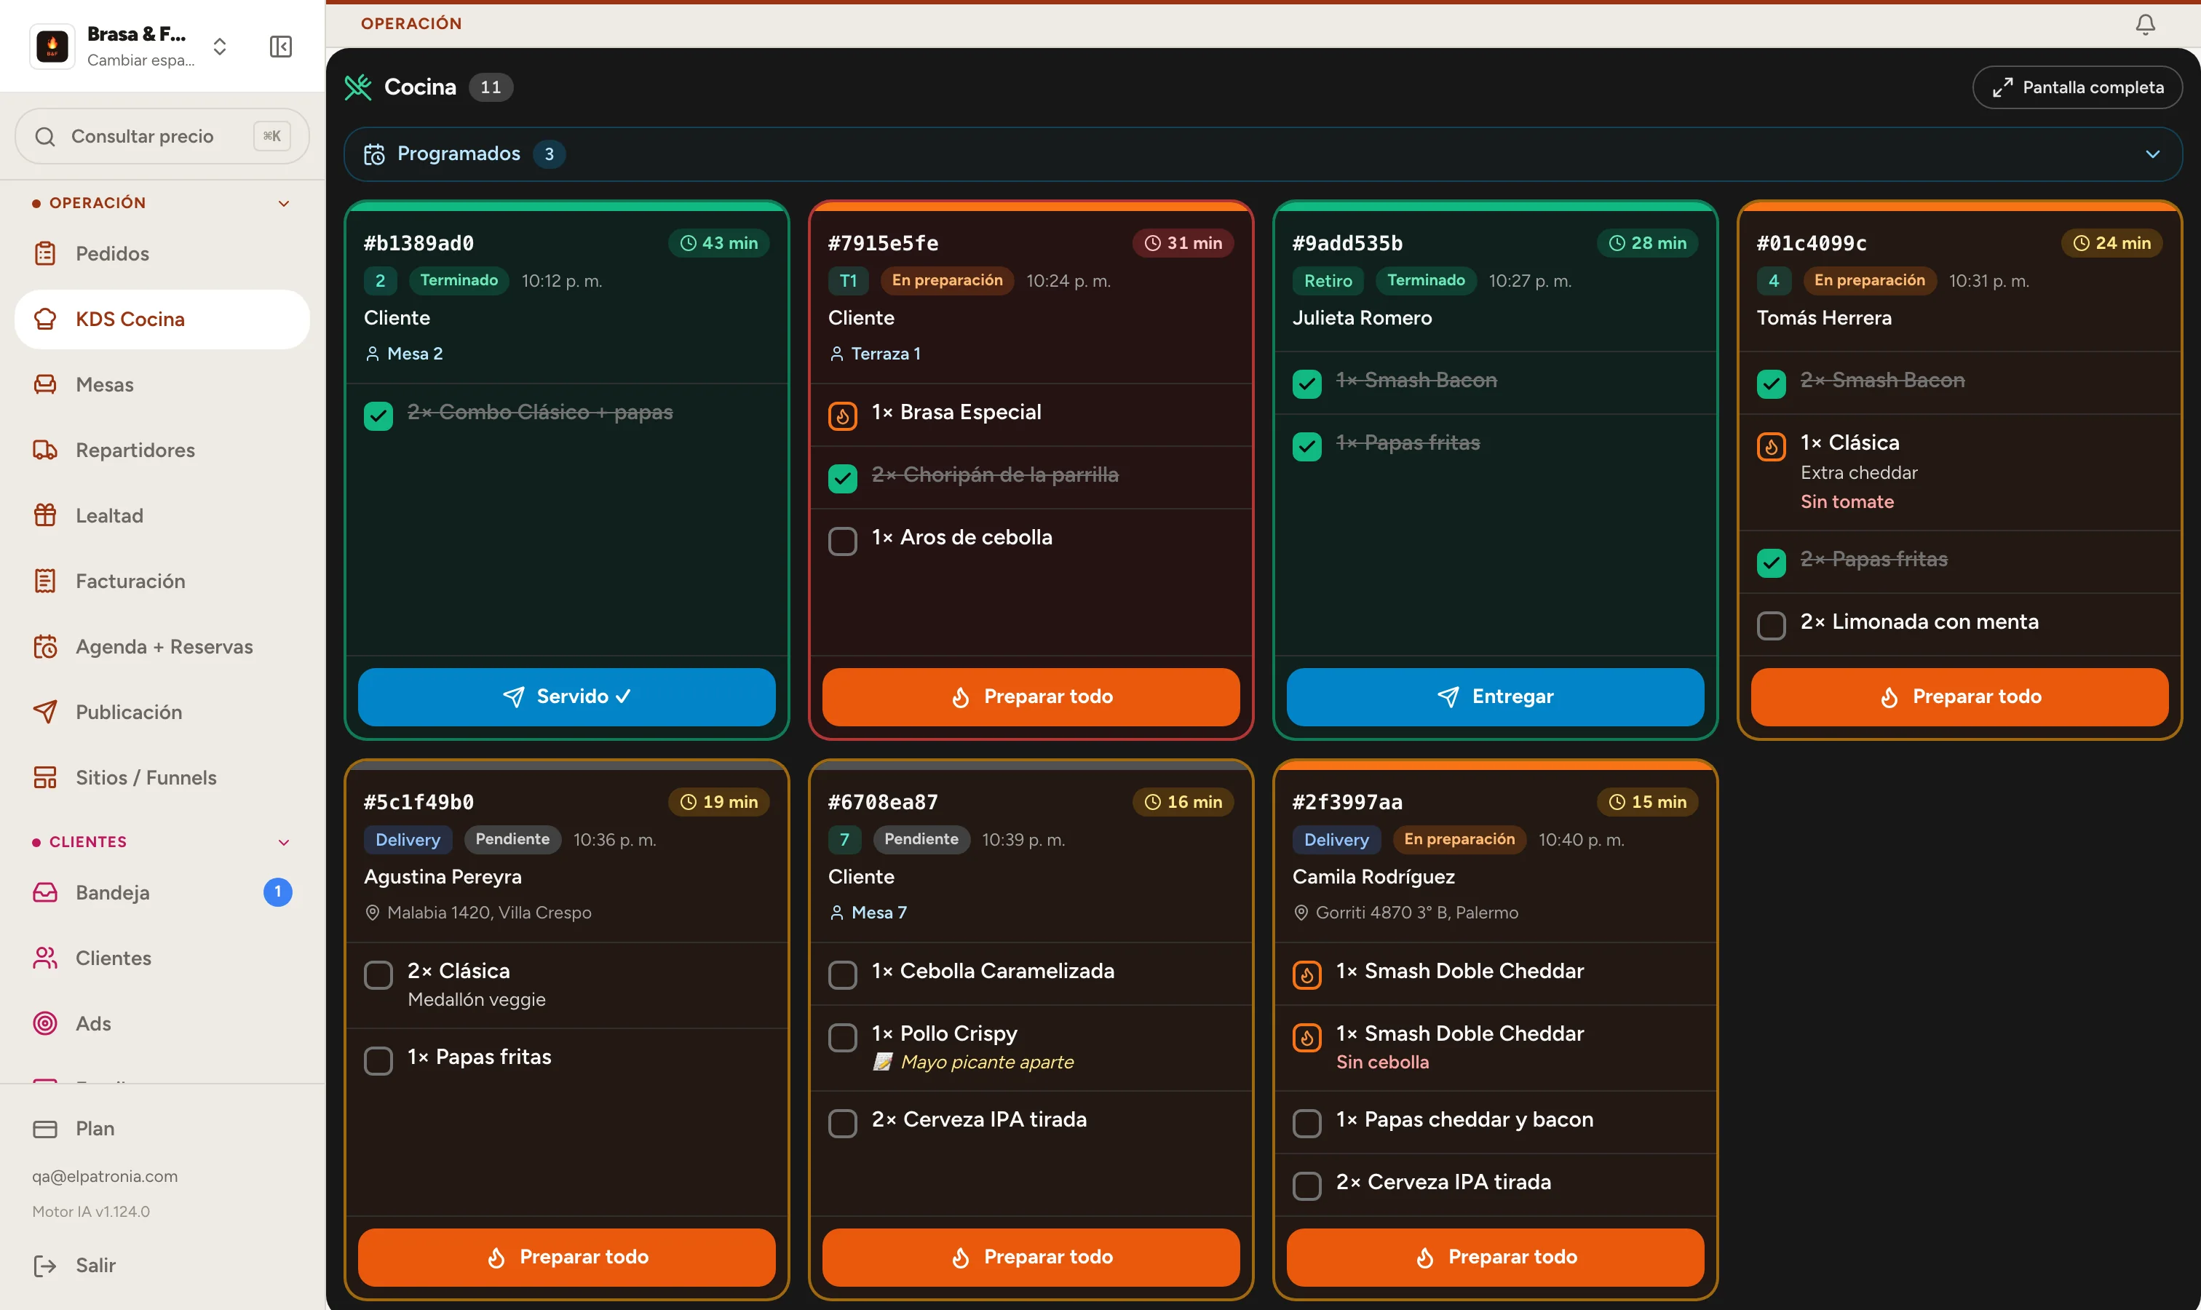The image size is (2201, 1310).
Task: Check 2× Clásica Medallón veggie
Action: click(x=378, y=974)
